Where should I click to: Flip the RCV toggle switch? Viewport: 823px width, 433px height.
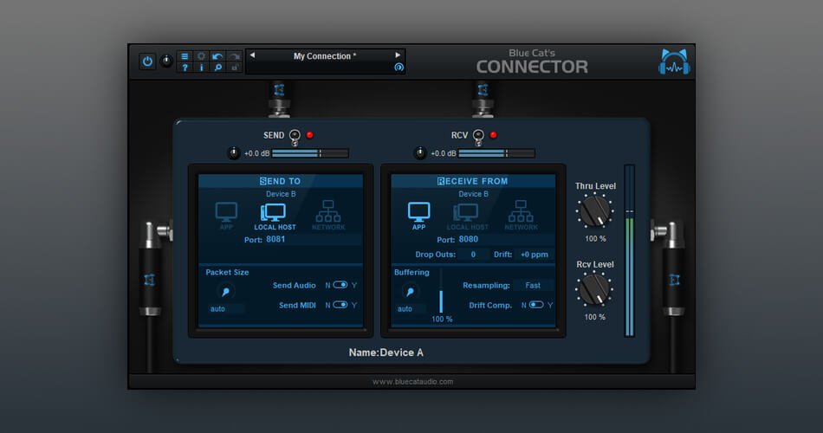[x=478, y=137]
